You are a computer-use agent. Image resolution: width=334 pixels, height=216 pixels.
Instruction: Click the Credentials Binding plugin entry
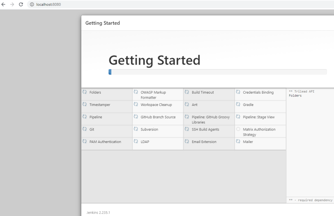[258, 92]
